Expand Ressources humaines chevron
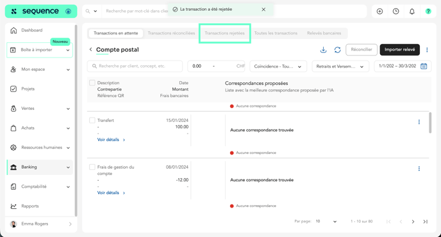441x237 pixels. point(68,148)
